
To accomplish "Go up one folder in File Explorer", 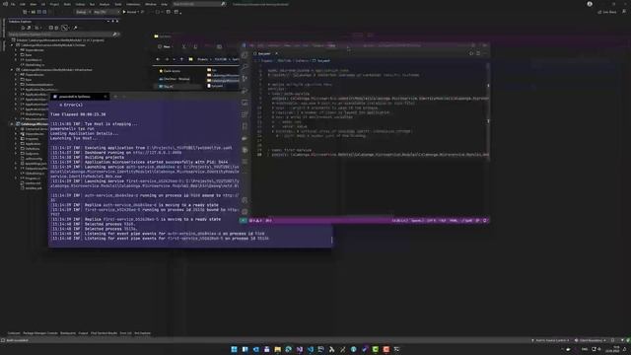I will click(x=181, y=59).
